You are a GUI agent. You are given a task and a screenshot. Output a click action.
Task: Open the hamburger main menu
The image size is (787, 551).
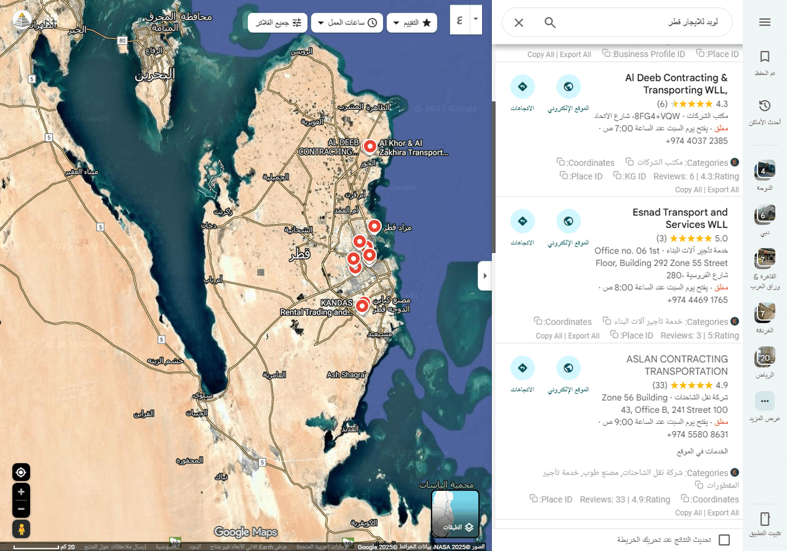click(x=764, y=22)
